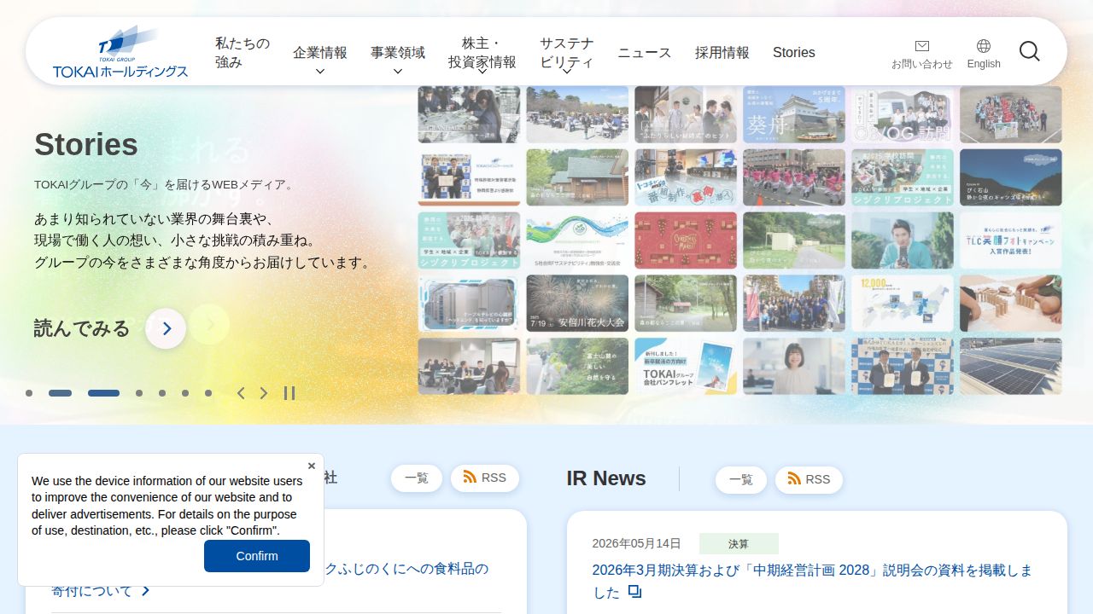1093x614 pixels.
Task: Go to next carousel slide arrow
Action: (x=264, y=393)
